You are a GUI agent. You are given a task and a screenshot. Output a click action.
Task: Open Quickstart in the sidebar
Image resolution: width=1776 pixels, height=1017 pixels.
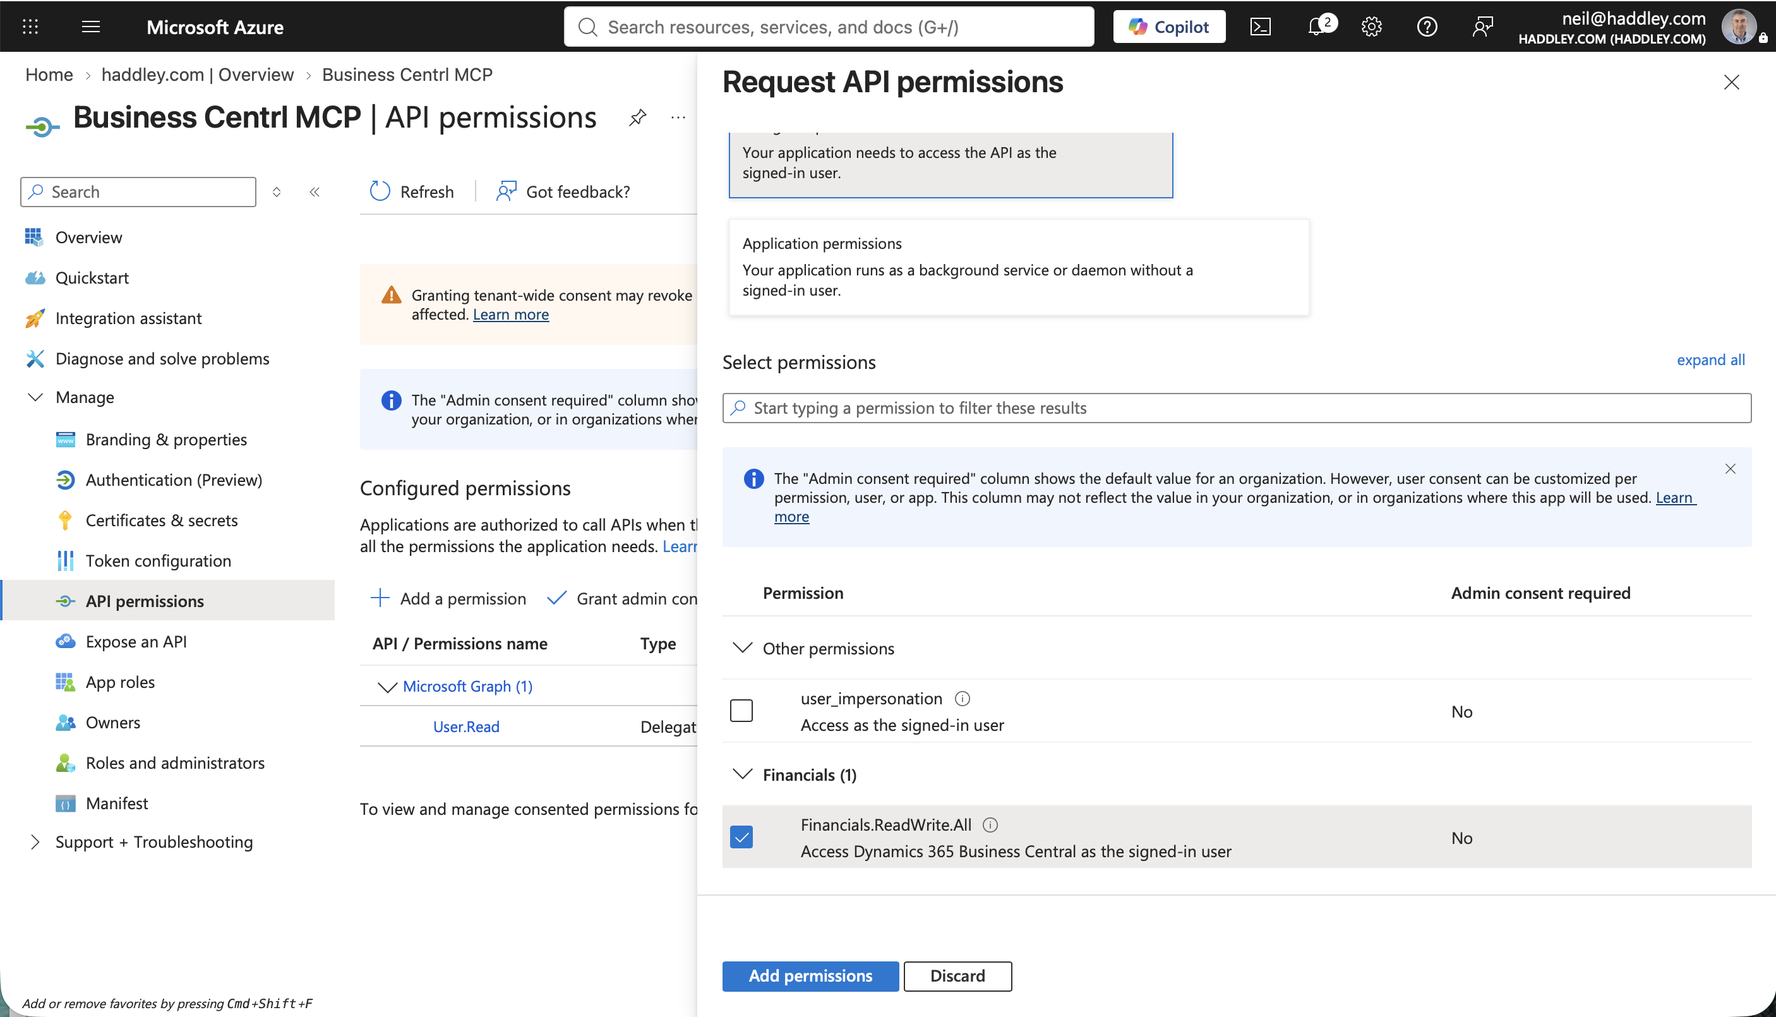[x=92, y=278]
